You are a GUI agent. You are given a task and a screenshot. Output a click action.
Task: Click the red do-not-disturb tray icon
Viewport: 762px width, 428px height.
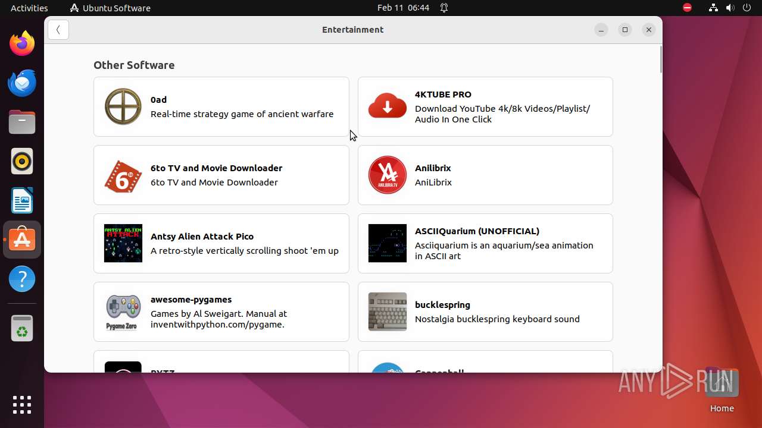(688, 8)
